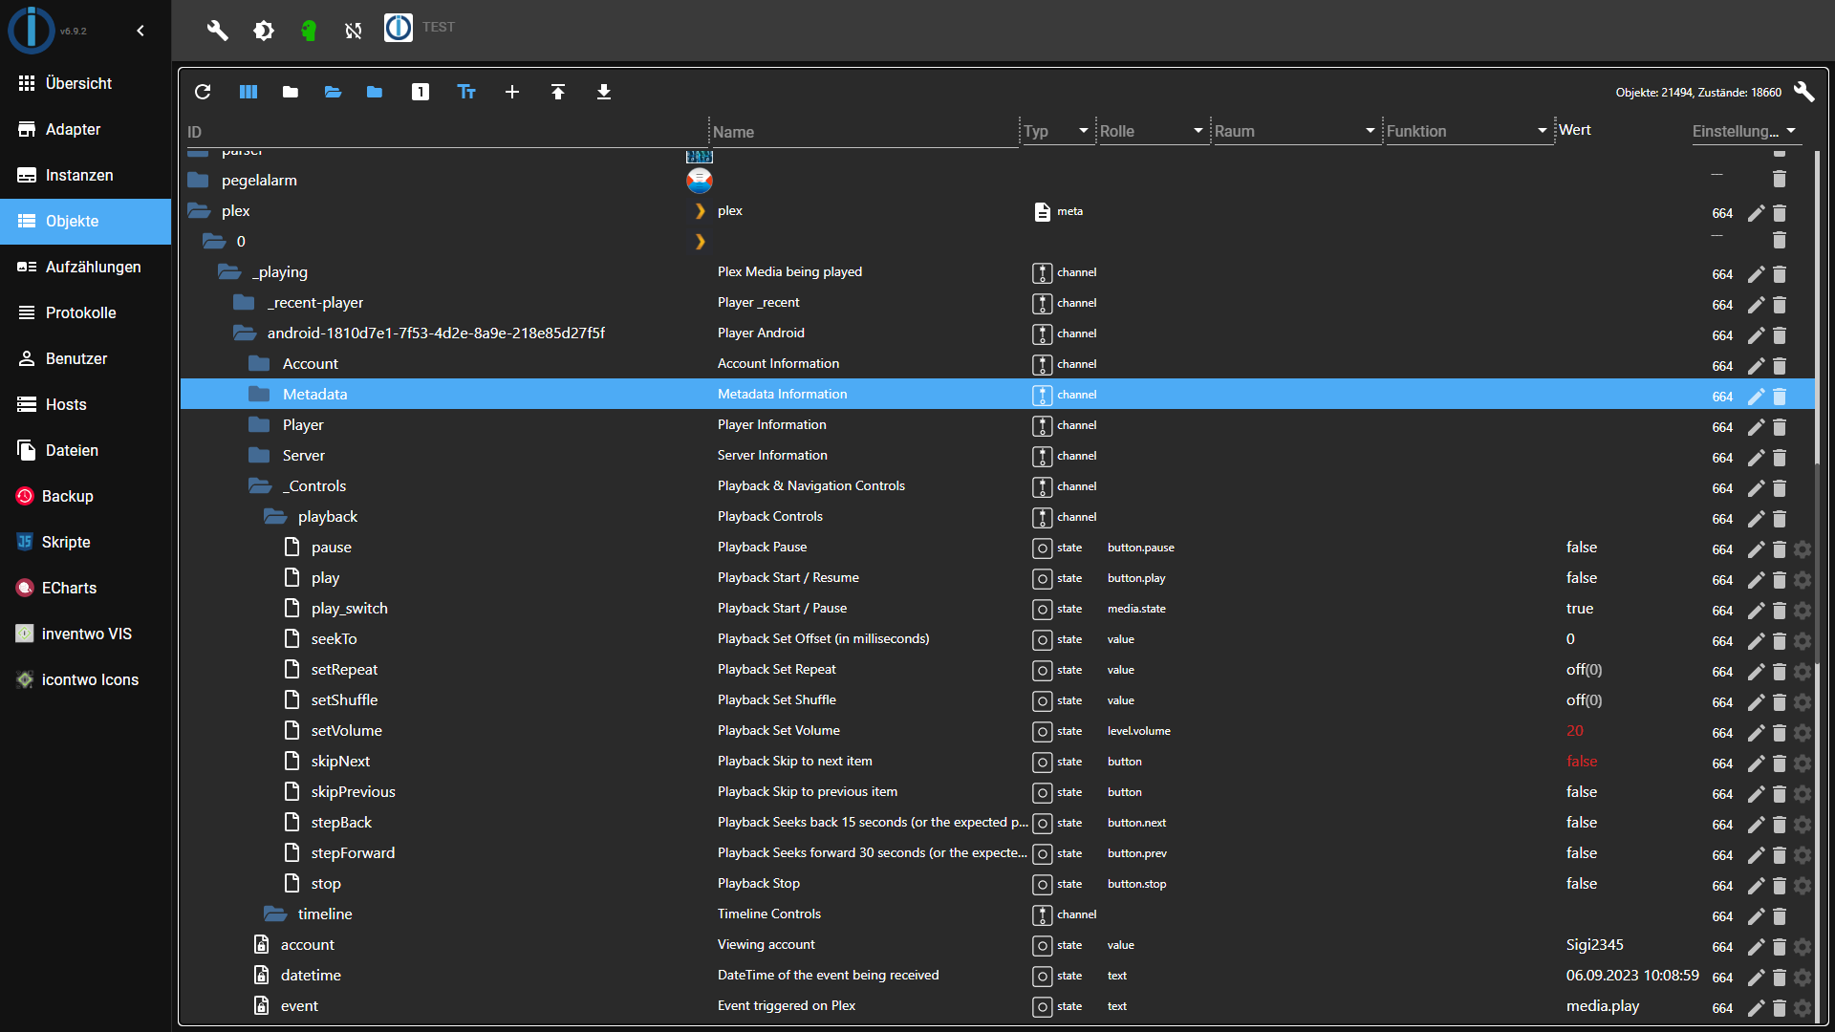1835x1032 pixels.
Task: Open Skripte in the sidebar
Action: coord(86,542)
